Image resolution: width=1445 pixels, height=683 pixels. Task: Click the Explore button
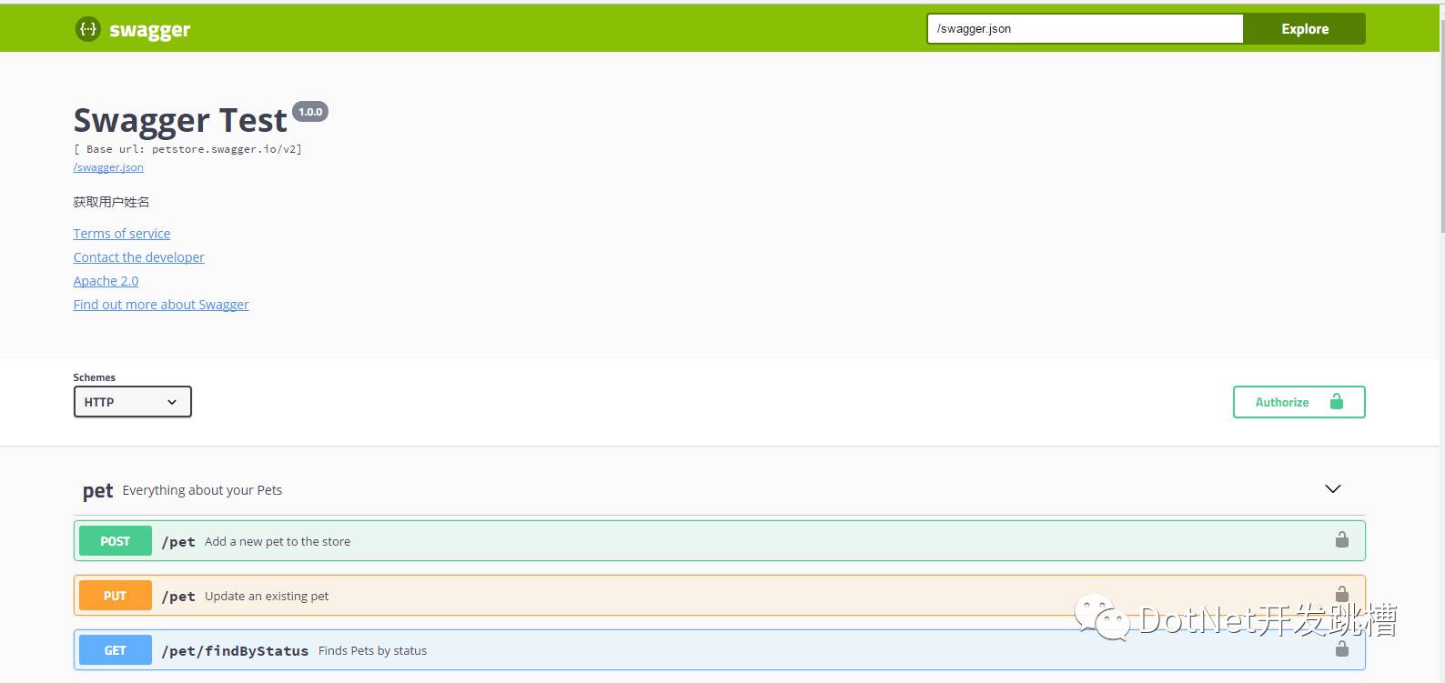tap(1305, 28)
